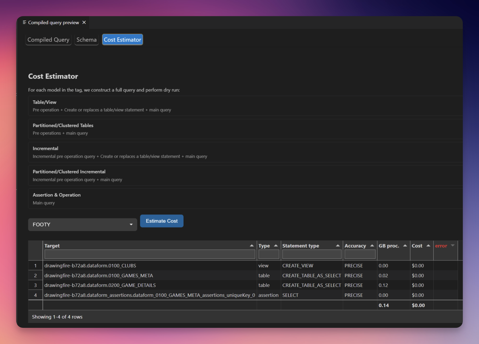Viewport: 479px width, 344px height.
Task: Click the outline icon beside the preview tab title
Action: click(24, 22)
